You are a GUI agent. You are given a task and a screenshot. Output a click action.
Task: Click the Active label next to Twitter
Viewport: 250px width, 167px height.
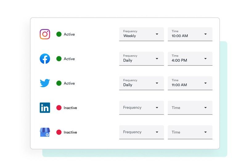coord(69,83)
